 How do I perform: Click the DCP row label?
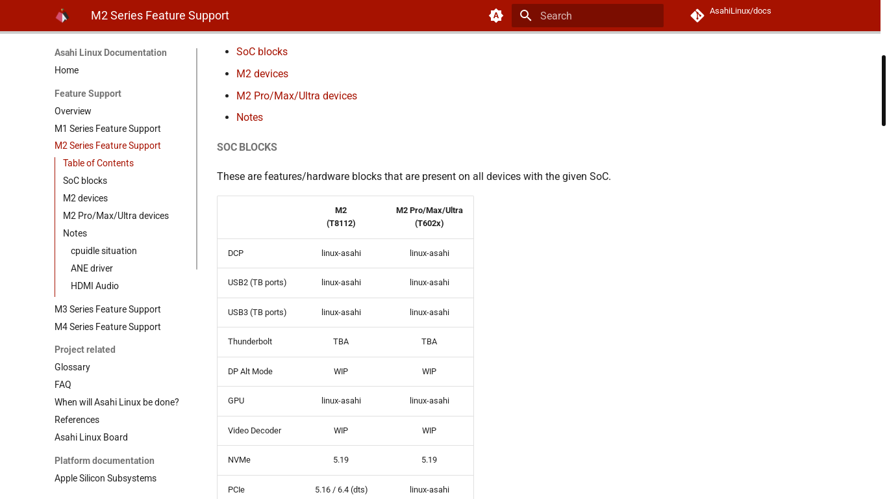[236, 253]
